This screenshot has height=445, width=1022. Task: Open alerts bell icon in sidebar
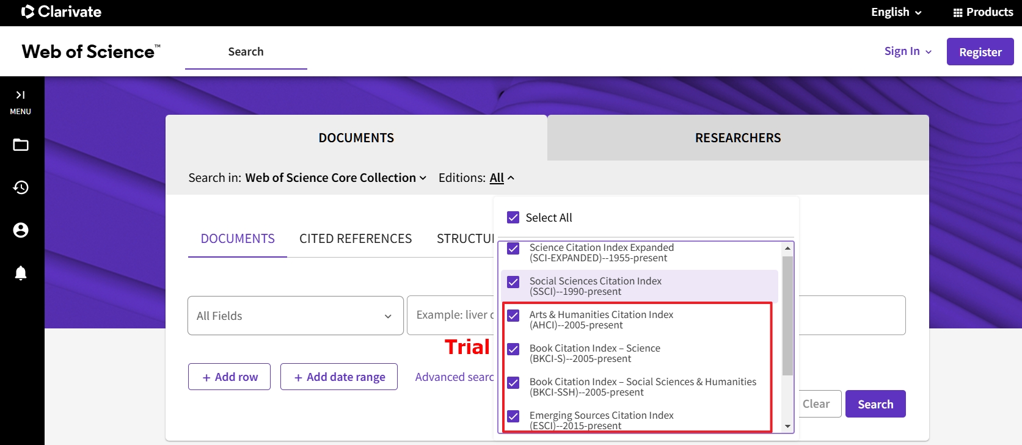point(21,273)
